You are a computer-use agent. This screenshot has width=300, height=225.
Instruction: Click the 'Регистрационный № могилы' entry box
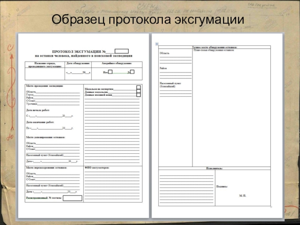click(x=72, y=198)
